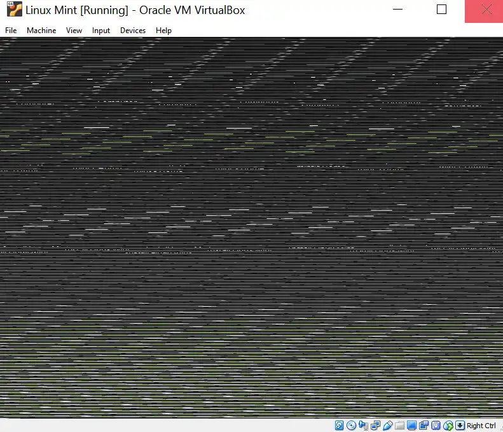Viewport: 503px width, 432px height.
Task: Click the CPU virtualization status icon
Action: pyautogui.click(x=436, y=426)
